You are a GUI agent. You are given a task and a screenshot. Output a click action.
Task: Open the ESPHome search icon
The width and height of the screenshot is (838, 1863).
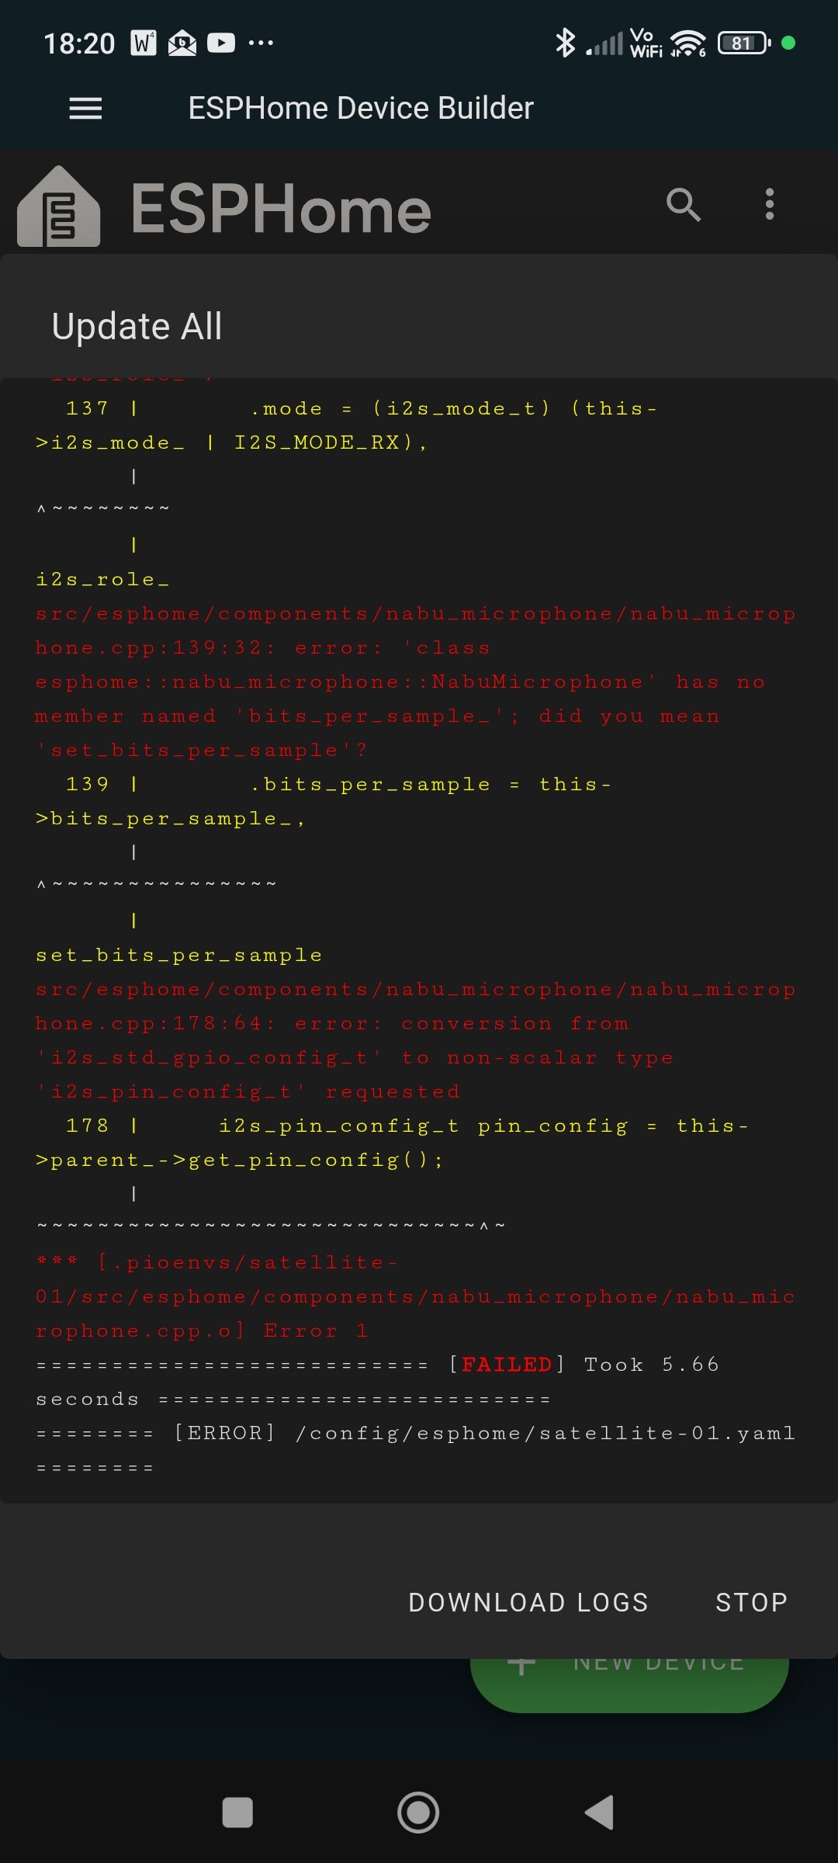coord(684,205)
